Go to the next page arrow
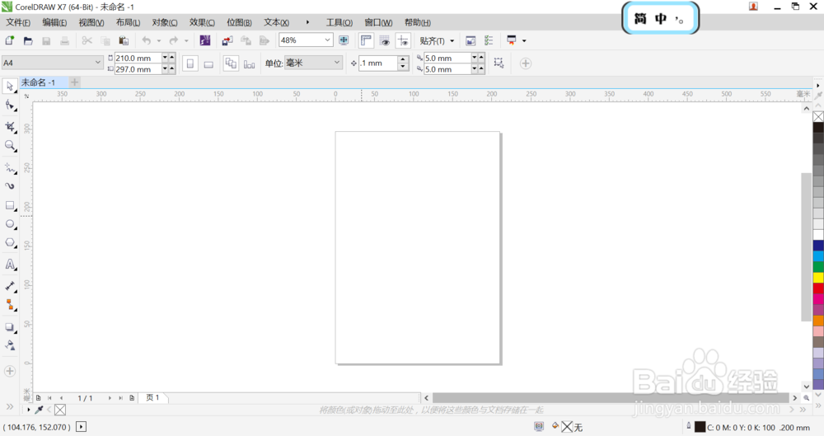This screenshot has width=824, height=436. point(110,398)
